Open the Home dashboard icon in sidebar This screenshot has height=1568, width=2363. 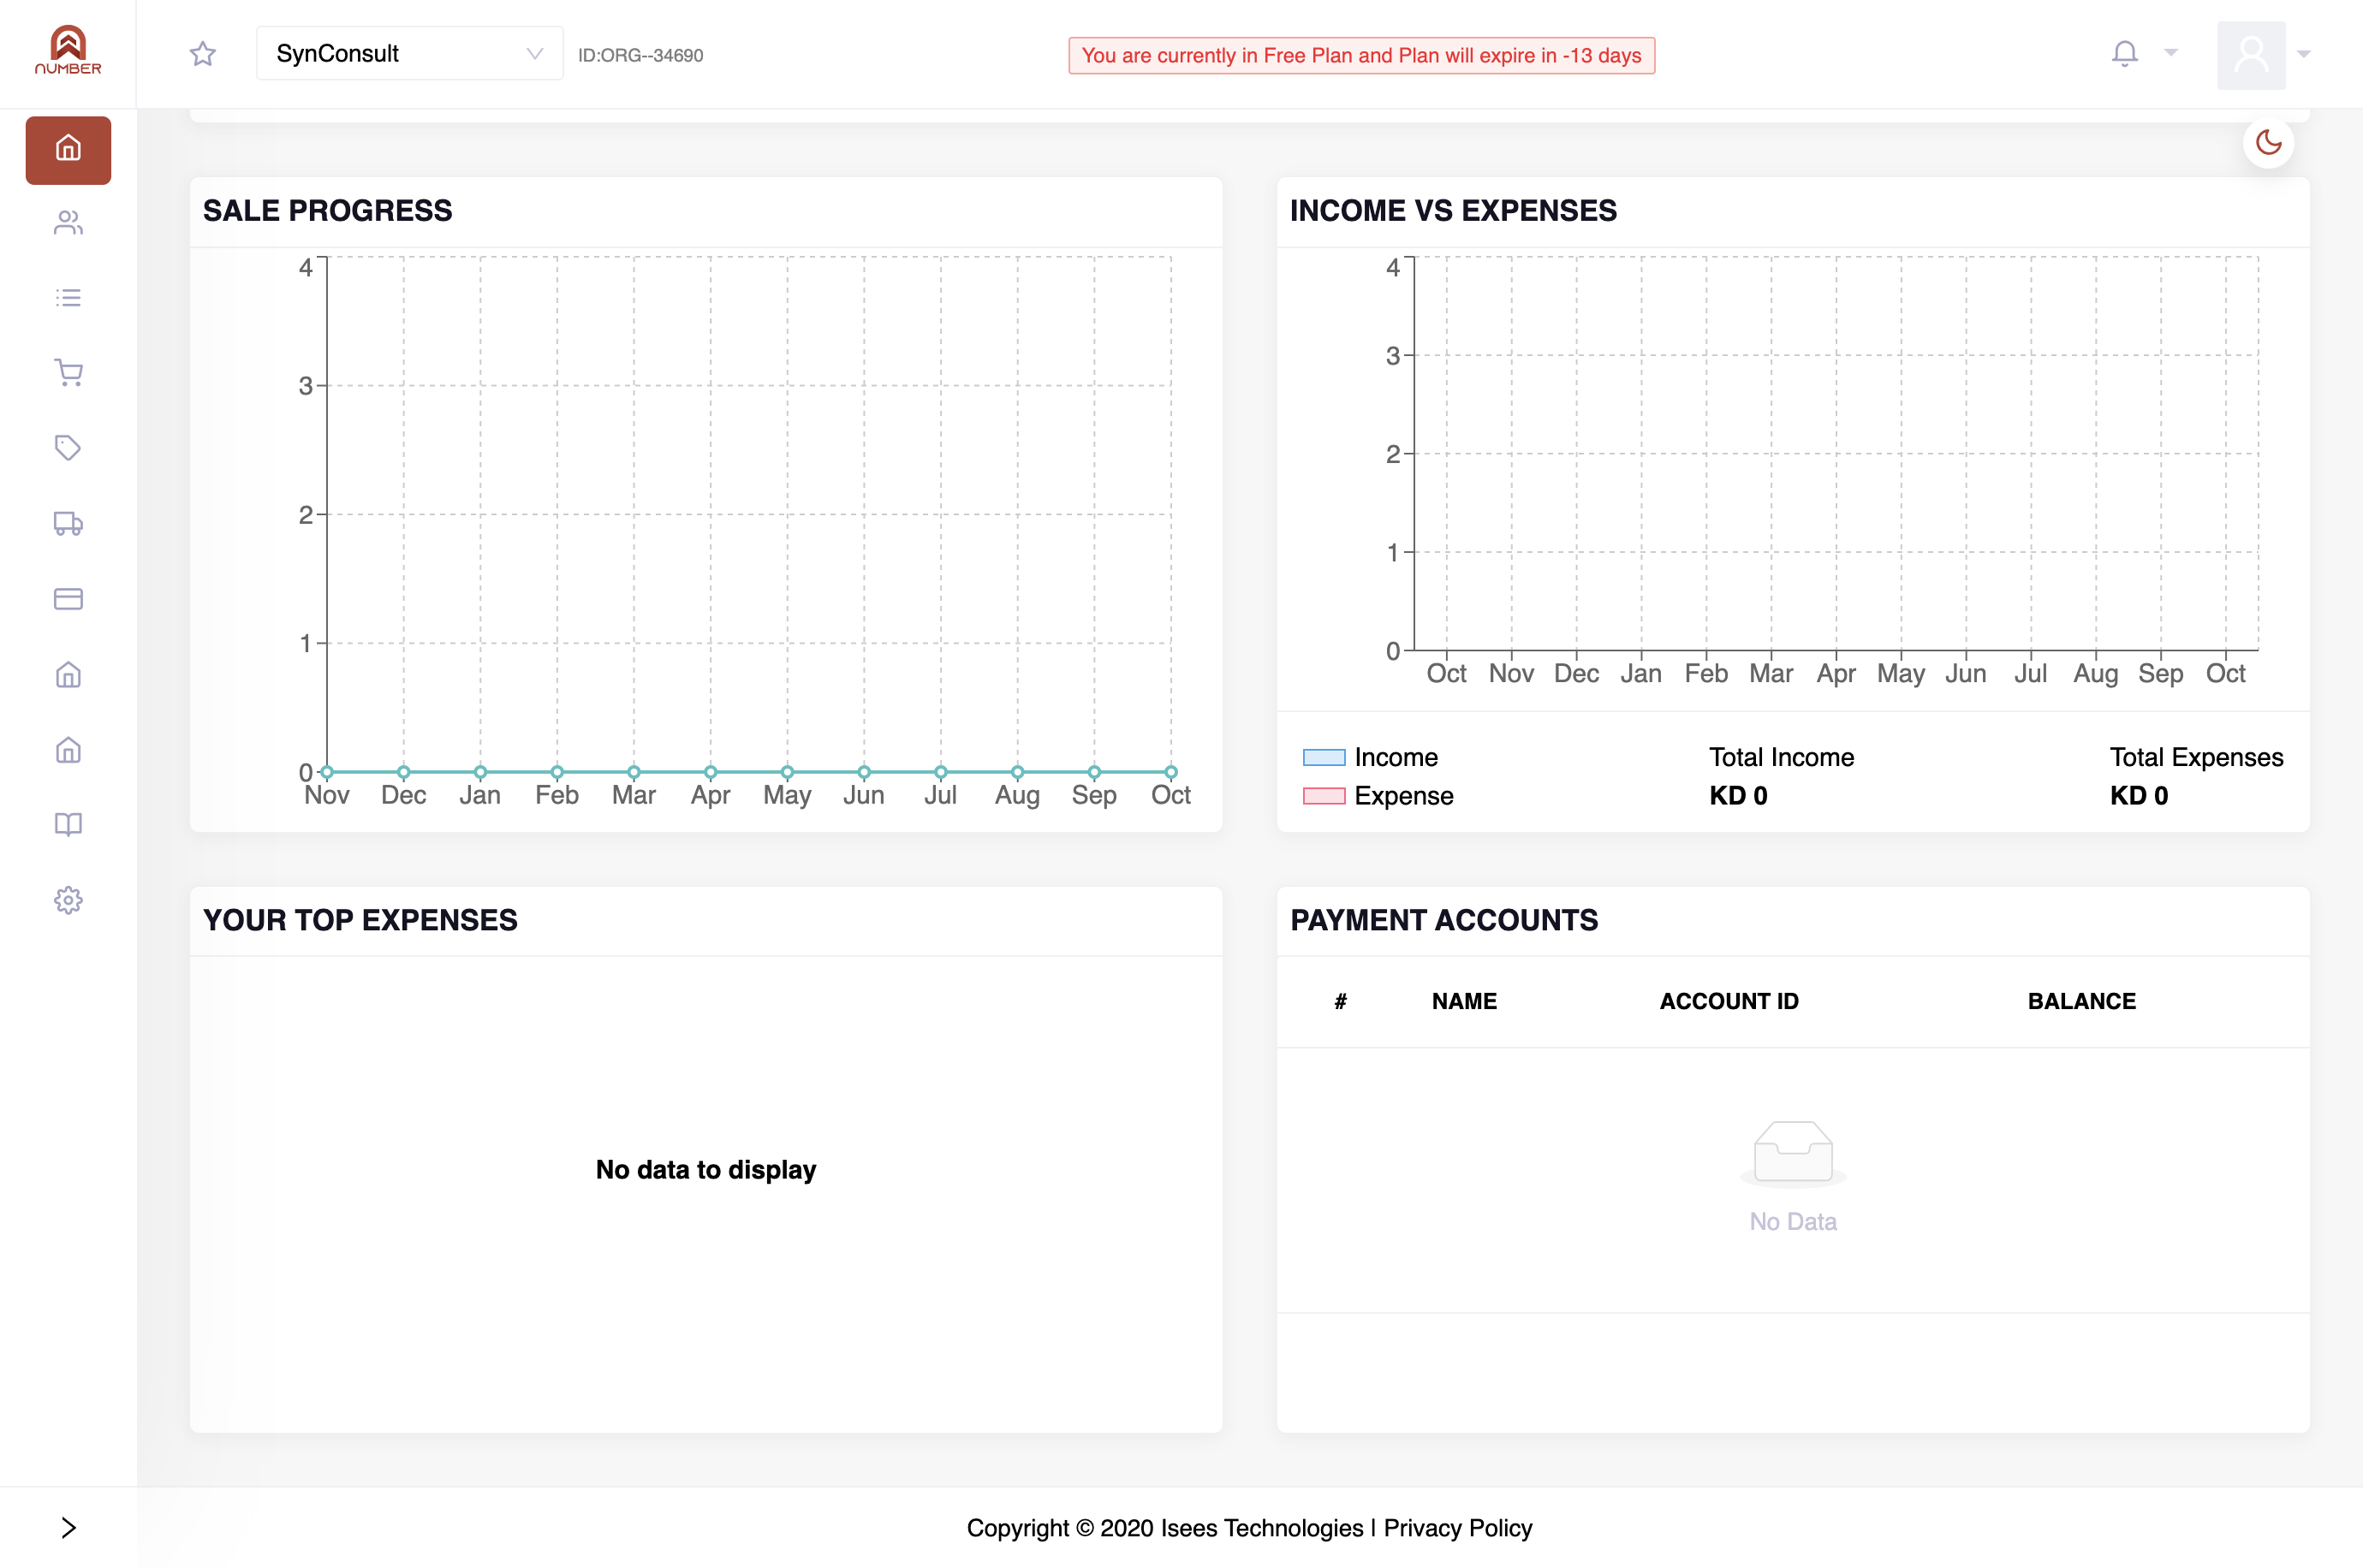coord(68,150)
